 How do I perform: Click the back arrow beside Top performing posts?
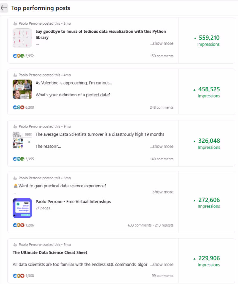4,8
